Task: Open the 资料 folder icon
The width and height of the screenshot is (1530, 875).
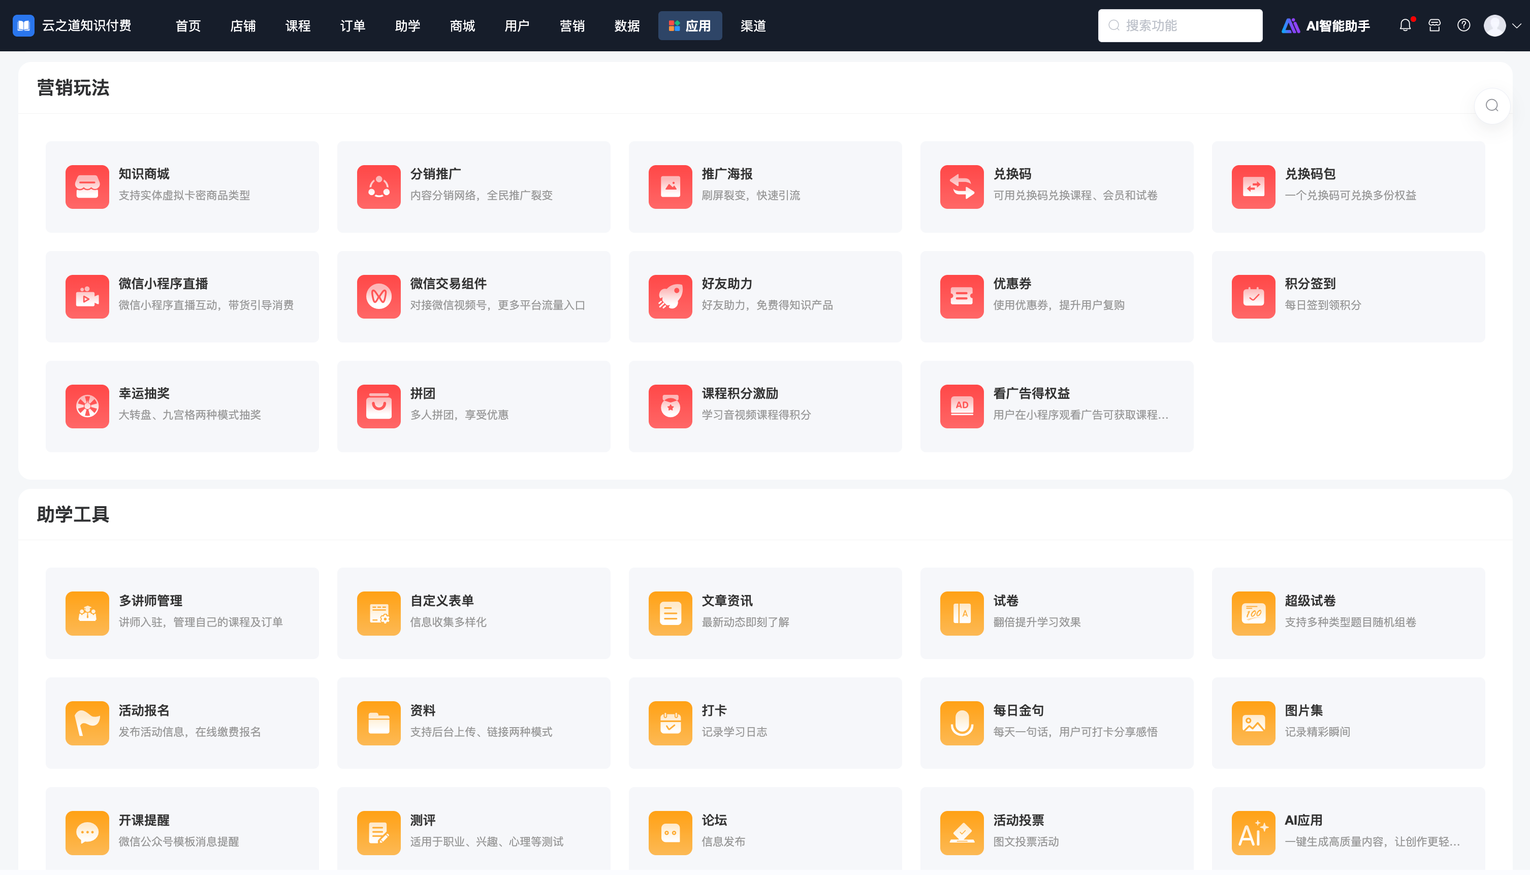Action: coord(378,724)
